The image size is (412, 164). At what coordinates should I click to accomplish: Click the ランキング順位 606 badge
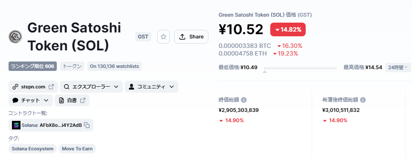(32, 66)
